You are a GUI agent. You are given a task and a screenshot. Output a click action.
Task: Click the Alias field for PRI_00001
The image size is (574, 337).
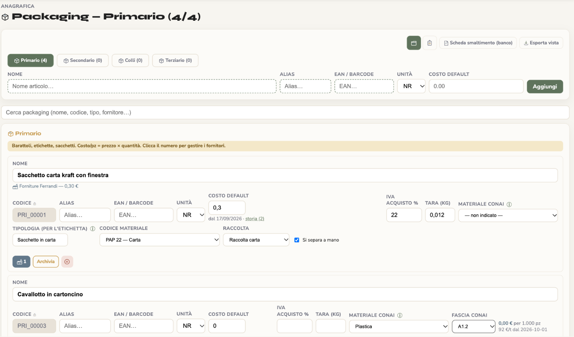click(x=85, y=215)
